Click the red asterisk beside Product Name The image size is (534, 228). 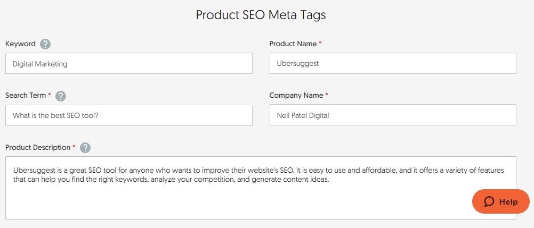click(x=320, y=43)
